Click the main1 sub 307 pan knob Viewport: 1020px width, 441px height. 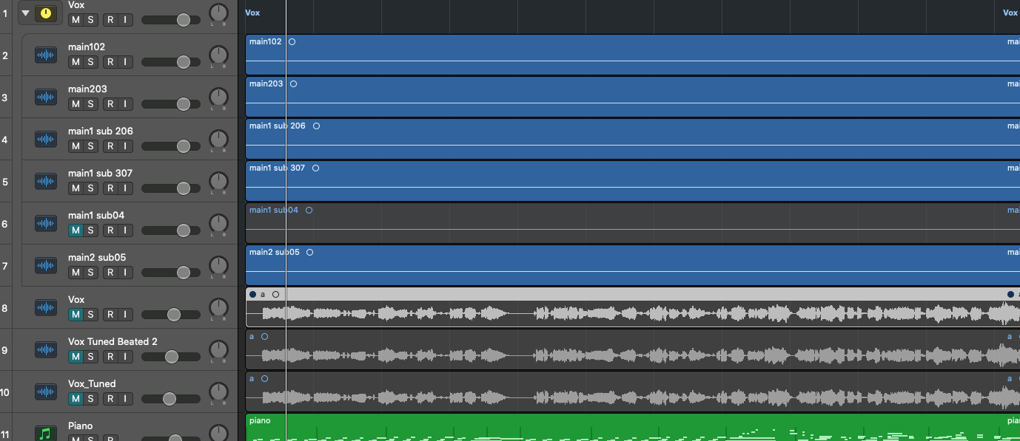218,181
